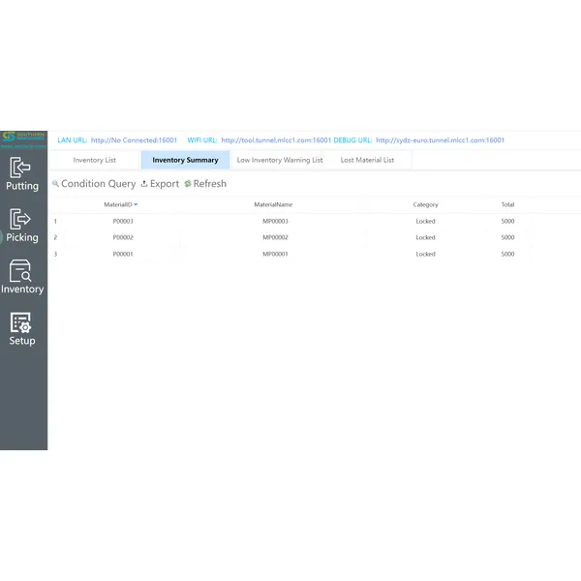This screenshot has height=581, width=581.
Task: Click the Export button label
Action: pyautogui.click(x=165, y=184)
